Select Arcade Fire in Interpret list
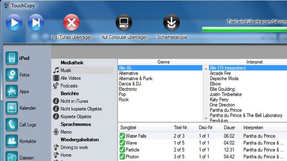The width and height of the screenshot is (287, 161). (220, 73)
